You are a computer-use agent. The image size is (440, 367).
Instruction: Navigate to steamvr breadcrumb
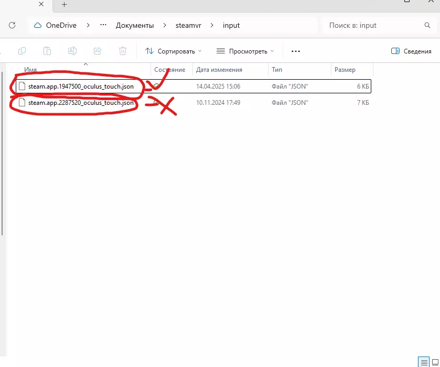188,25
